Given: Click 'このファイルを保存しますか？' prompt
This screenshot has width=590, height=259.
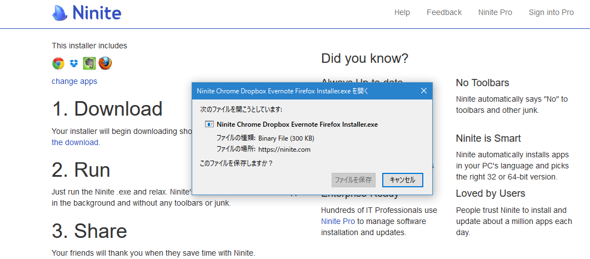Looking at the screenshot, I should click(236, 163).
